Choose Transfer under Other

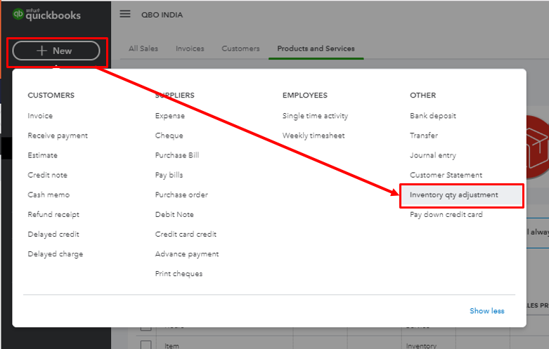424,136
